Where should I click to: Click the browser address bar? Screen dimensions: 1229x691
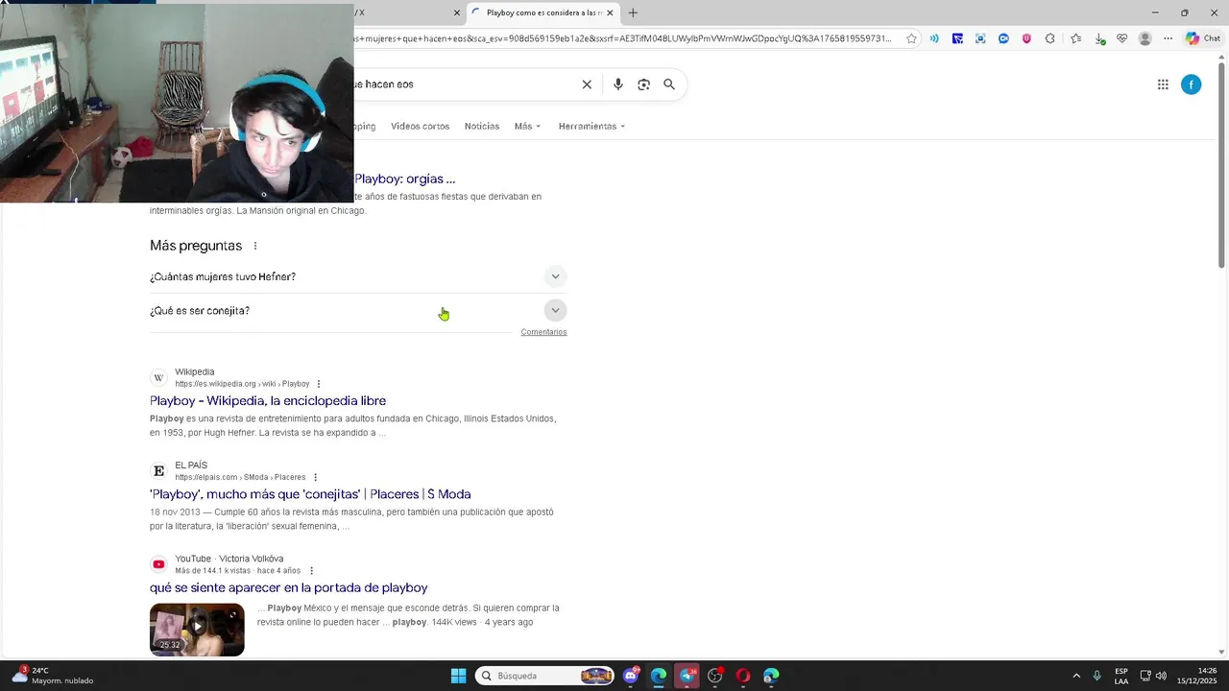(x=622, y=38)
